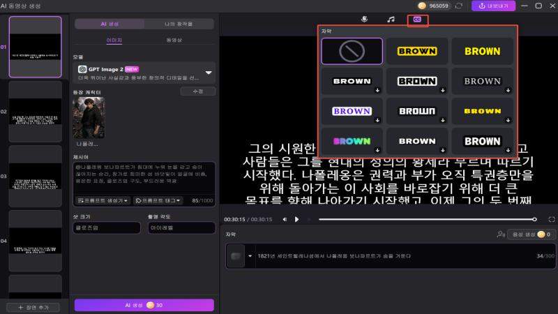This screenshot has width=558, height=314.
Task: Choose the purple BROWN on white background style
Action: click(352, 111)
